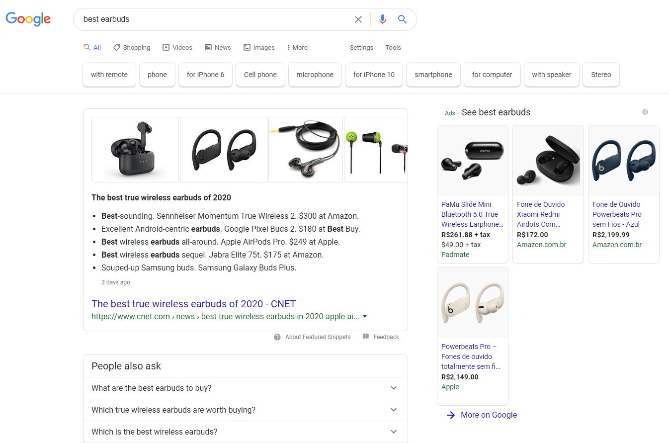The image size is (669, 443).
Task: Switch to the Shopping tab
Action: click(132, 48)
